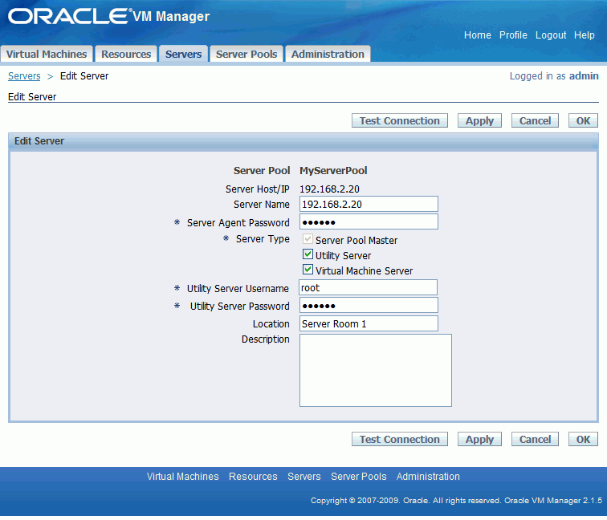Click the top Test Connection button

click(x=400, y=120)
